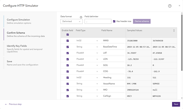Open the CallSign field type dropdown
This screenshot has width=183, height=109.
click(x=87, y=96)
